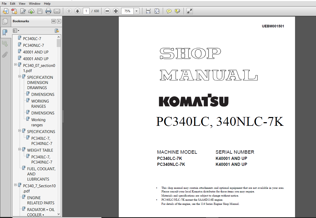Image resolution: width=316 pixels, height=218 pixels.
Task: Collapse the PC340_07_section01.pdf bookmark node
Action: click(16, 64)
